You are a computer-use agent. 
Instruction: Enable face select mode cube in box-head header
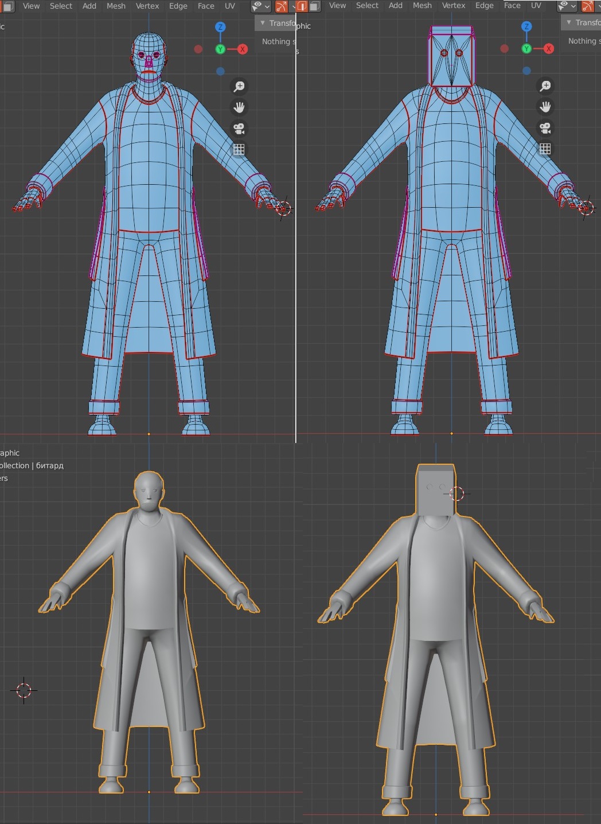click(315, 6)
